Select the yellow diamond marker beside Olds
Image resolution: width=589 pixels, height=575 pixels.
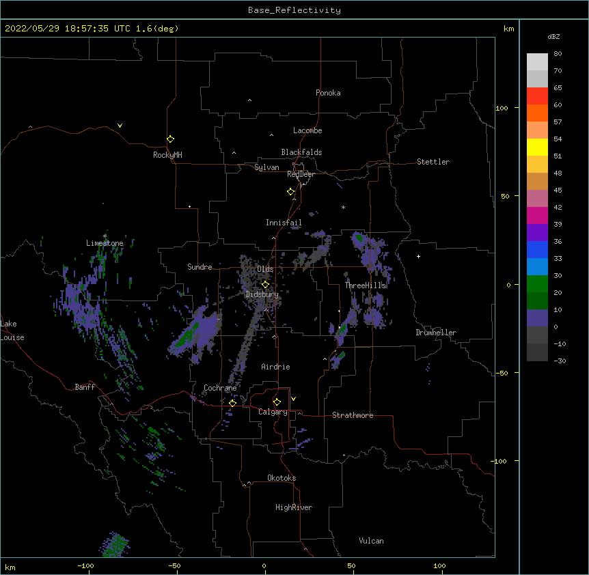[x=265, y=285]
